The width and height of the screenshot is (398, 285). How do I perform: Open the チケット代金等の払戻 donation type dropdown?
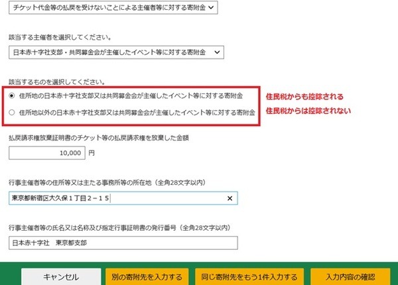[x=113, y=7]
